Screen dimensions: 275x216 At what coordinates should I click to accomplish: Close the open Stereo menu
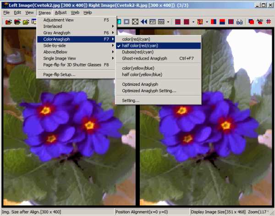click(44, 13)
